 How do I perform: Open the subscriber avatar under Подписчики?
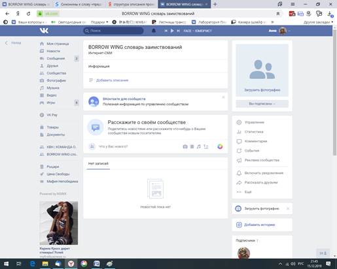point(243,253)
